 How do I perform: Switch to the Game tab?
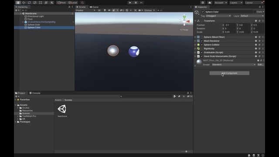(94, 7)
